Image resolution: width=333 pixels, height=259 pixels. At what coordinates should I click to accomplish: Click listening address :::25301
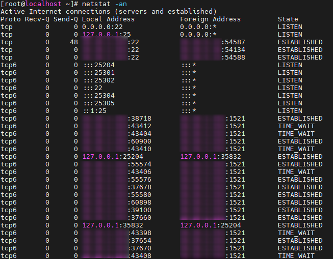(99, 73)
